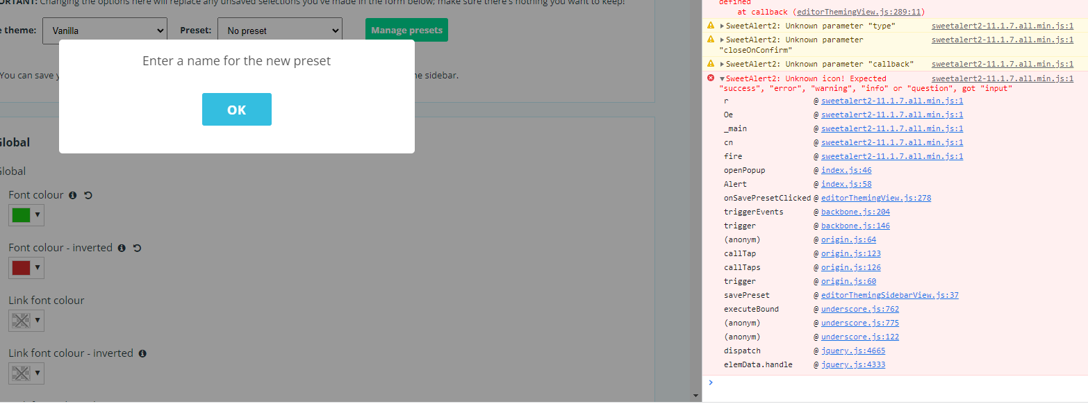Screen dimensions: 1088x404
Task: Click the Manage presets button
Action: coord(406,30)
